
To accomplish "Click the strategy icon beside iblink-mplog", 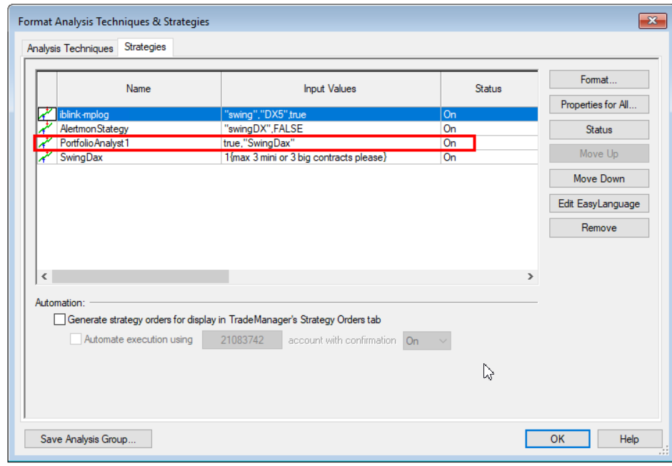I will tap(46, 114).
